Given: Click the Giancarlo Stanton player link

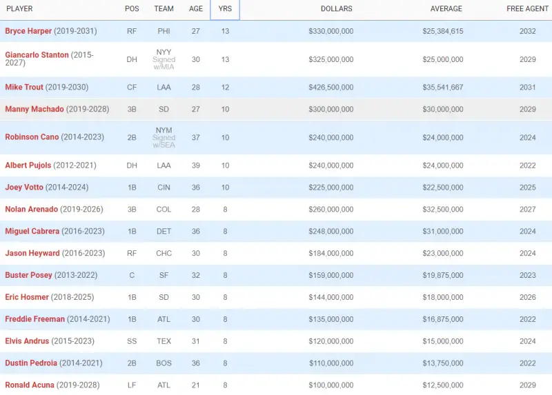Looking at the screenshot, I should (37, 55).
